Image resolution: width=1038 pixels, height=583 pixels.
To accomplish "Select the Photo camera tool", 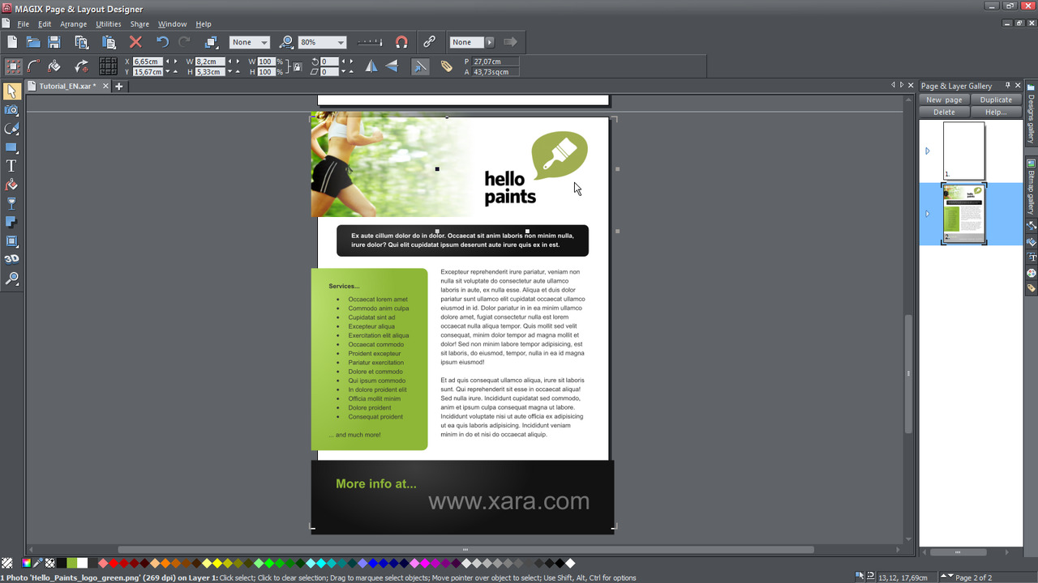I will pyautogui.click(x=11, y=109).
